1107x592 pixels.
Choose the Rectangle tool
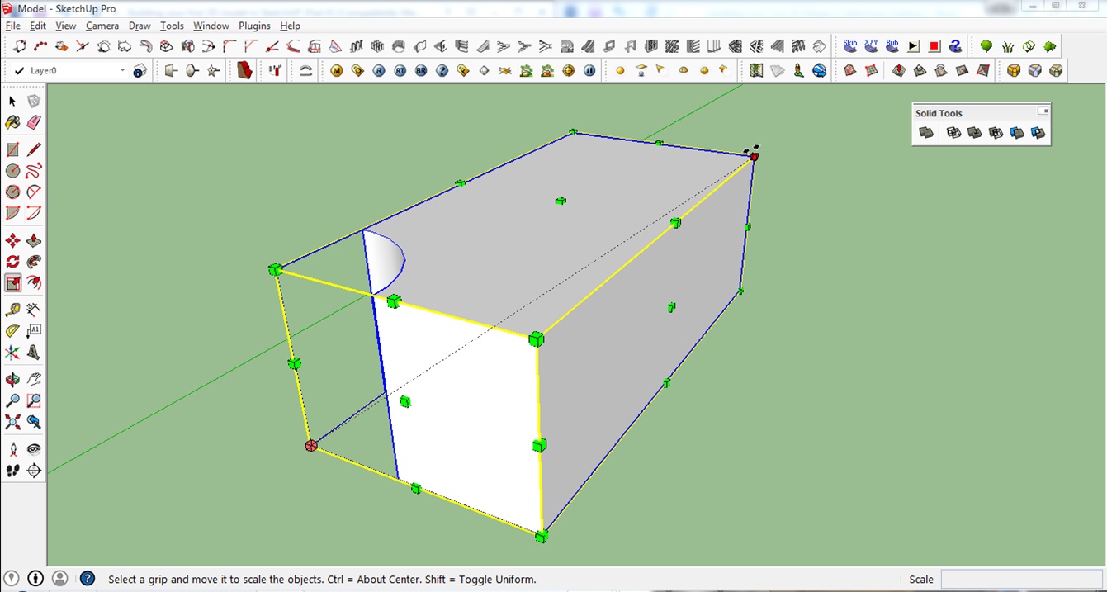(12, 149)
